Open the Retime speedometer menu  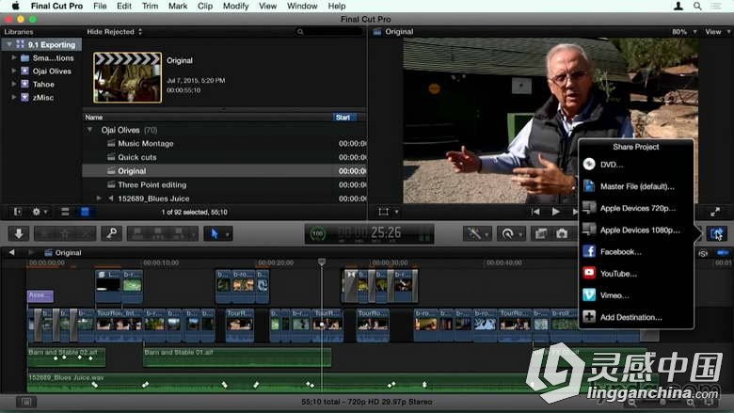(510, 233)
